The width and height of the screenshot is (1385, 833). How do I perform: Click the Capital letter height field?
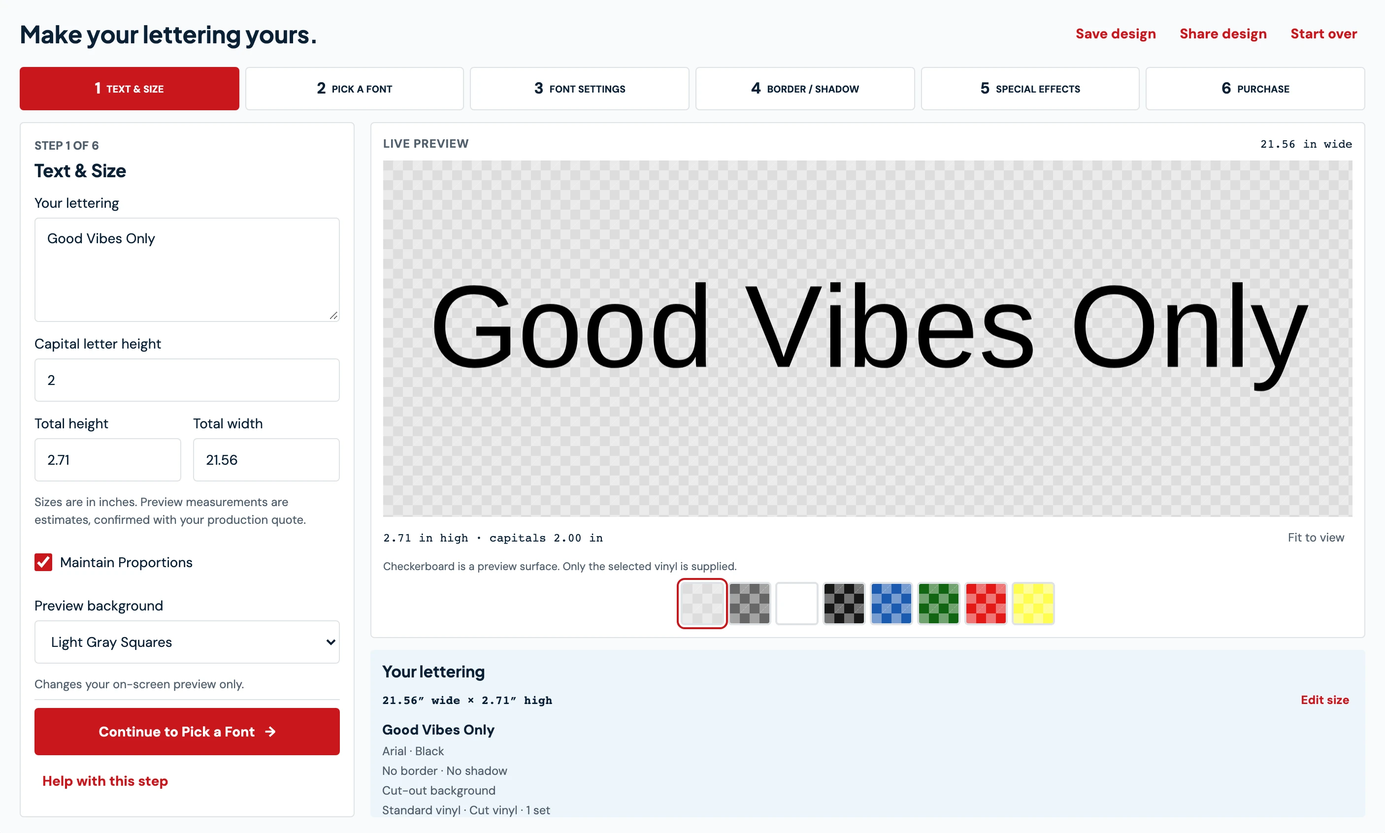point(187,380)
